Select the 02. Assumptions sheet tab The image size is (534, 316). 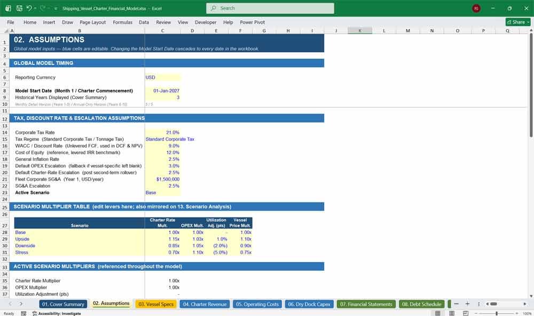pos(111,303)
